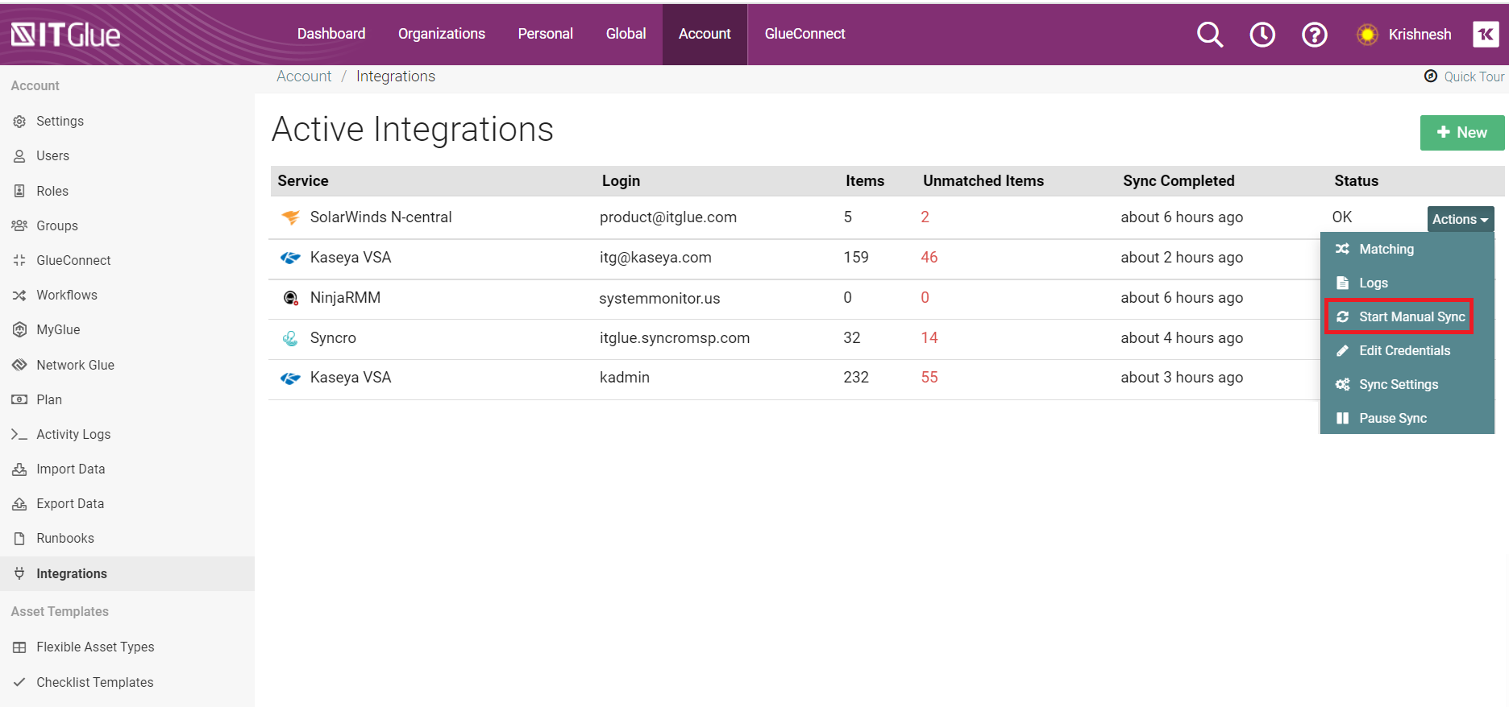Select Start Manual Sync option
This screenshot has width=1509, height=707.
(1407, 316)
